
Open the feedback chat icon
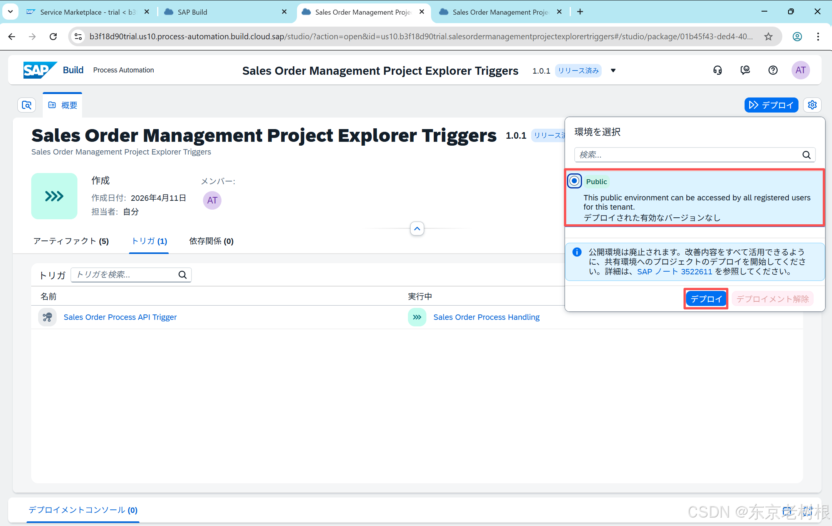tap(745, 70)
